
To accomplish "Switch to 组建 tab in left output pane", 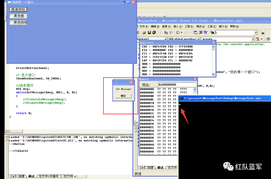I will pos(21,176).
